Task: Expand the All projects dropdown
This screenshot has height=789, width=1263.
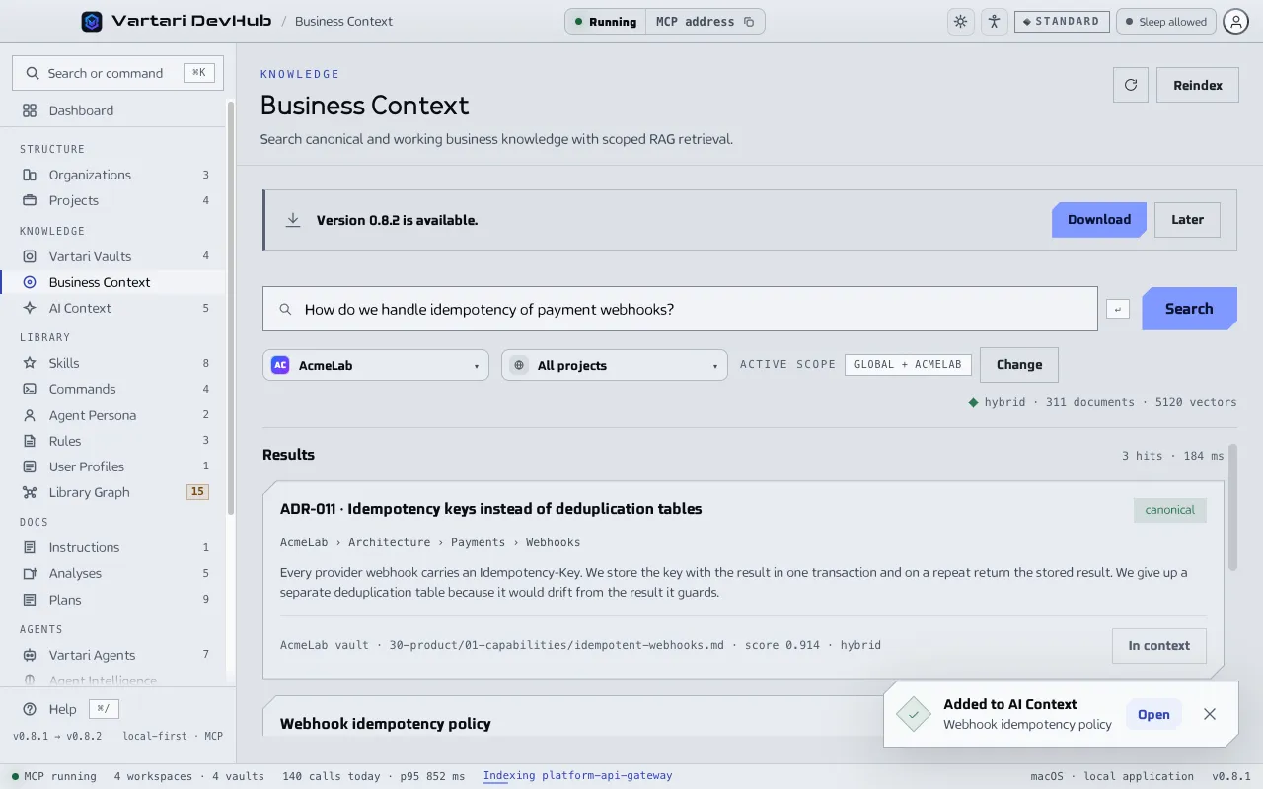Action: click(615, 365)
